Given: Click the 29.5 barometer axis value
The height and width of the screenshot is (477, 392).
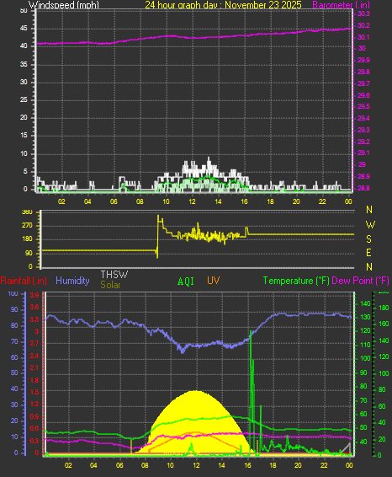Looking at the screenshot, I should coord(363,106).
